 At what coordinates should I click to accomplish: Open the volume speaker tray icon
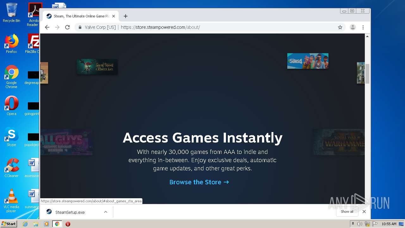coord(360,224)
